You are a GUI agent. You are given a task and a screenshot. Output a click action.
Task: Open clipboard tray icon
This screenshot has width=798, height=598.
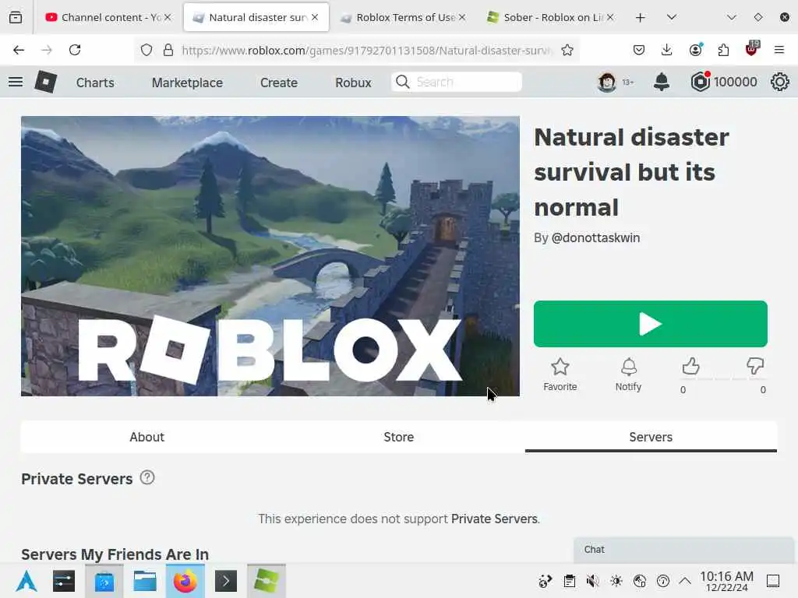pyautogui.click(x=570, y=580)
